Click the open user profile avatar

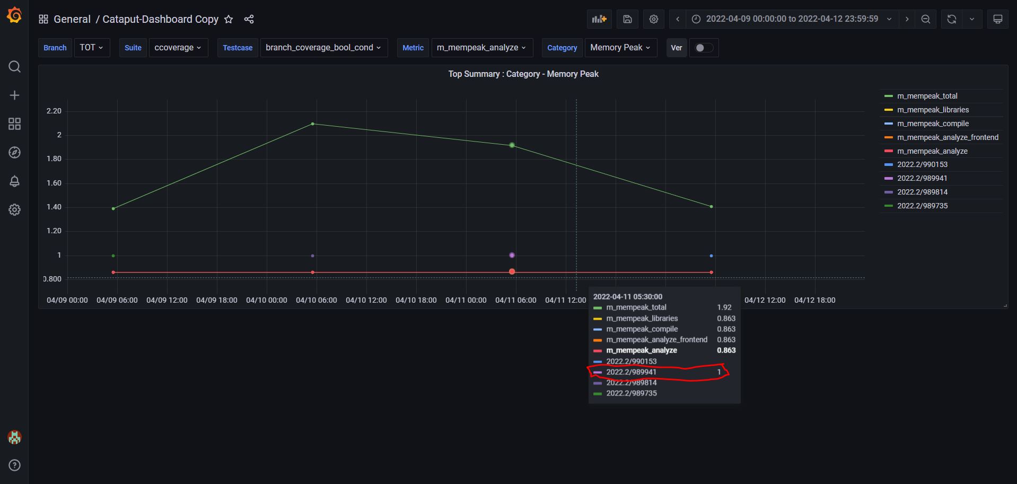coord(14,437)
